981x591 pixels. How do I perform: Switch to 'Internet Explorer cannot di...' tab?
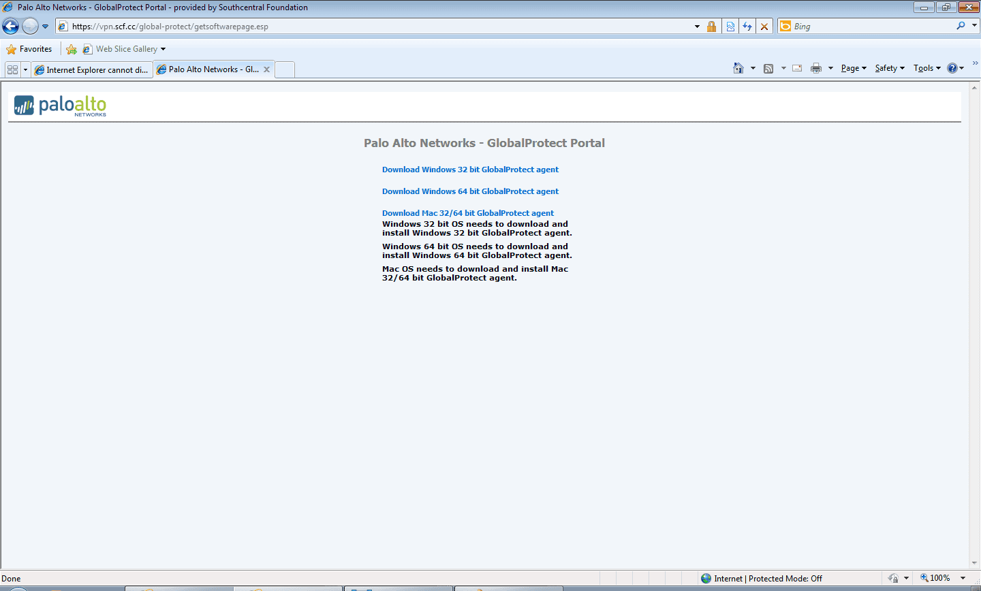point(92,69)
